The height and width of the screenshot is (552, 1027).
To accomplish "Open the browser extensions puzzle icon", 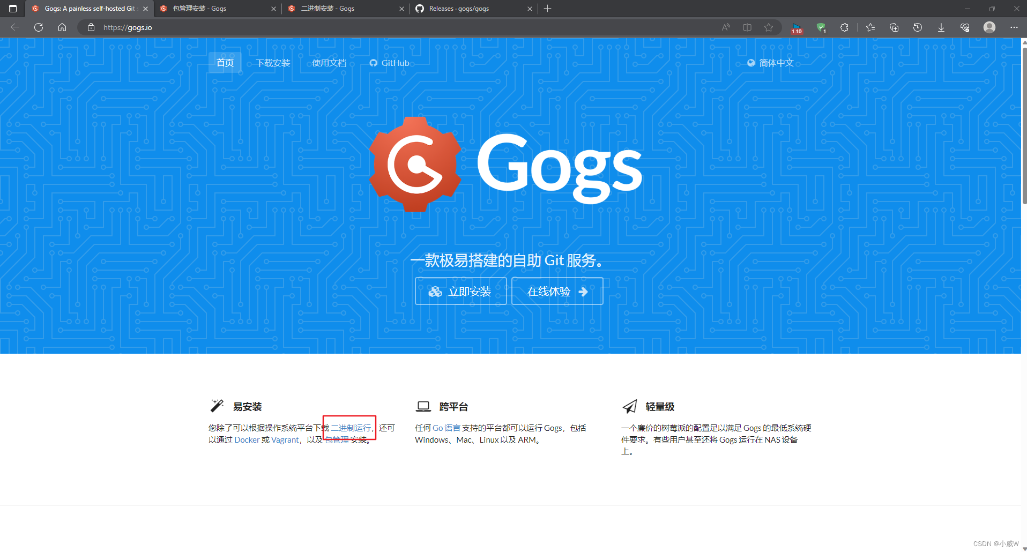I will (x=844, y=27).
